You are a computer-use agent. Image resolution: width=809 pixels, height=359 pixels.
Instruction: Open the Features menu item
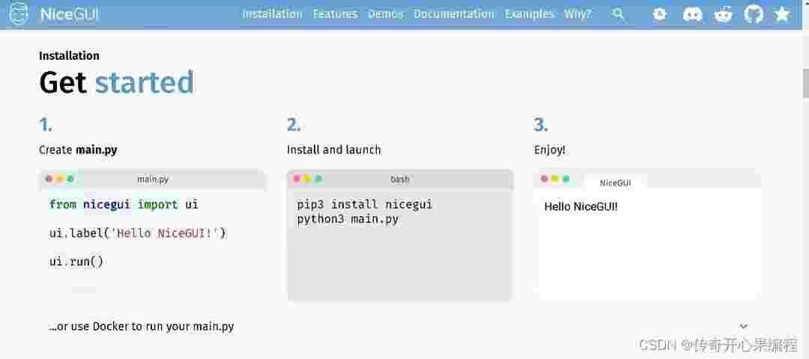point(335,14)
